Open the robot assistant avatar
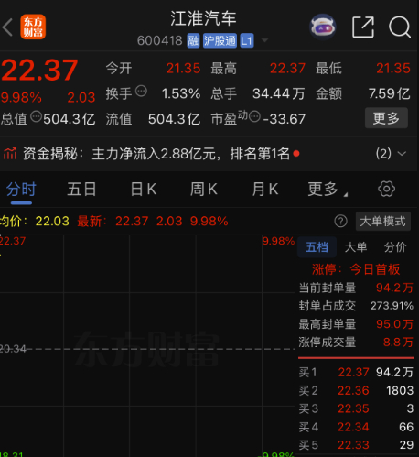Image resolution: width=419 pixels, height=457 pixels. (323, 27)
